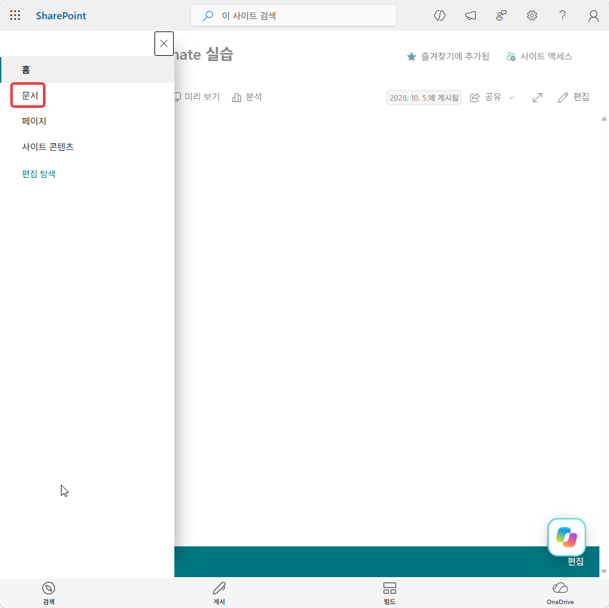Open 빌드 in the bottom bar
This screenshot has width=609, height=608.
[390, 593]
